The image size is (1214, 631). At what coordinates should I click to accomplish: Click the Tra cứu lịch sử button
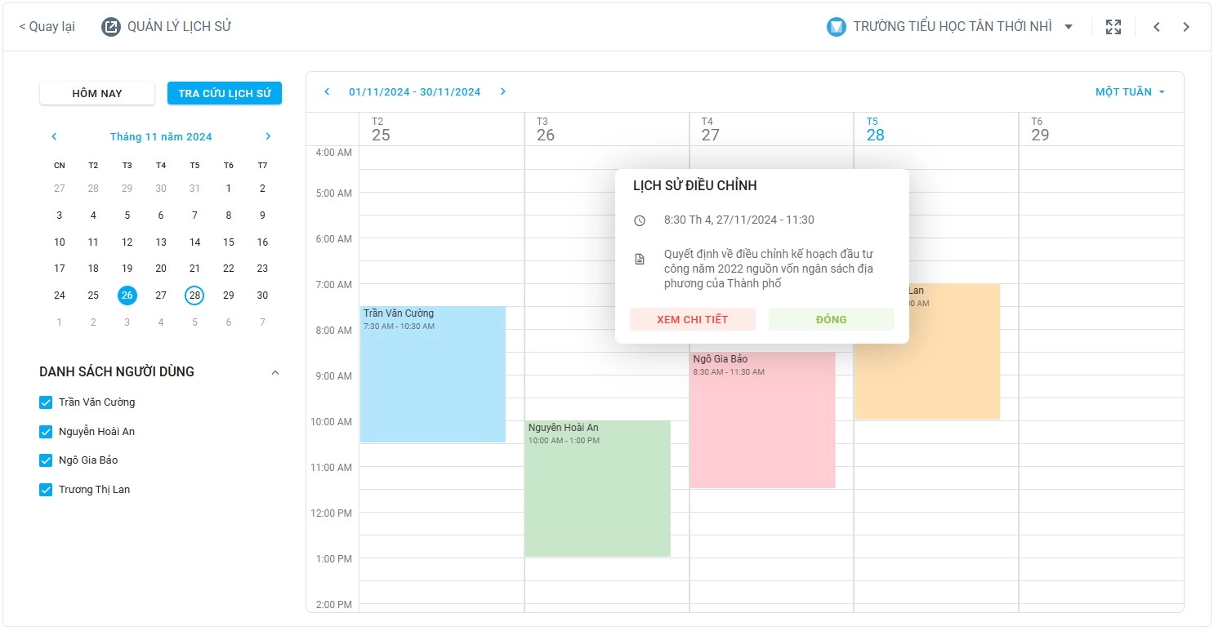(x=224, y=94)
